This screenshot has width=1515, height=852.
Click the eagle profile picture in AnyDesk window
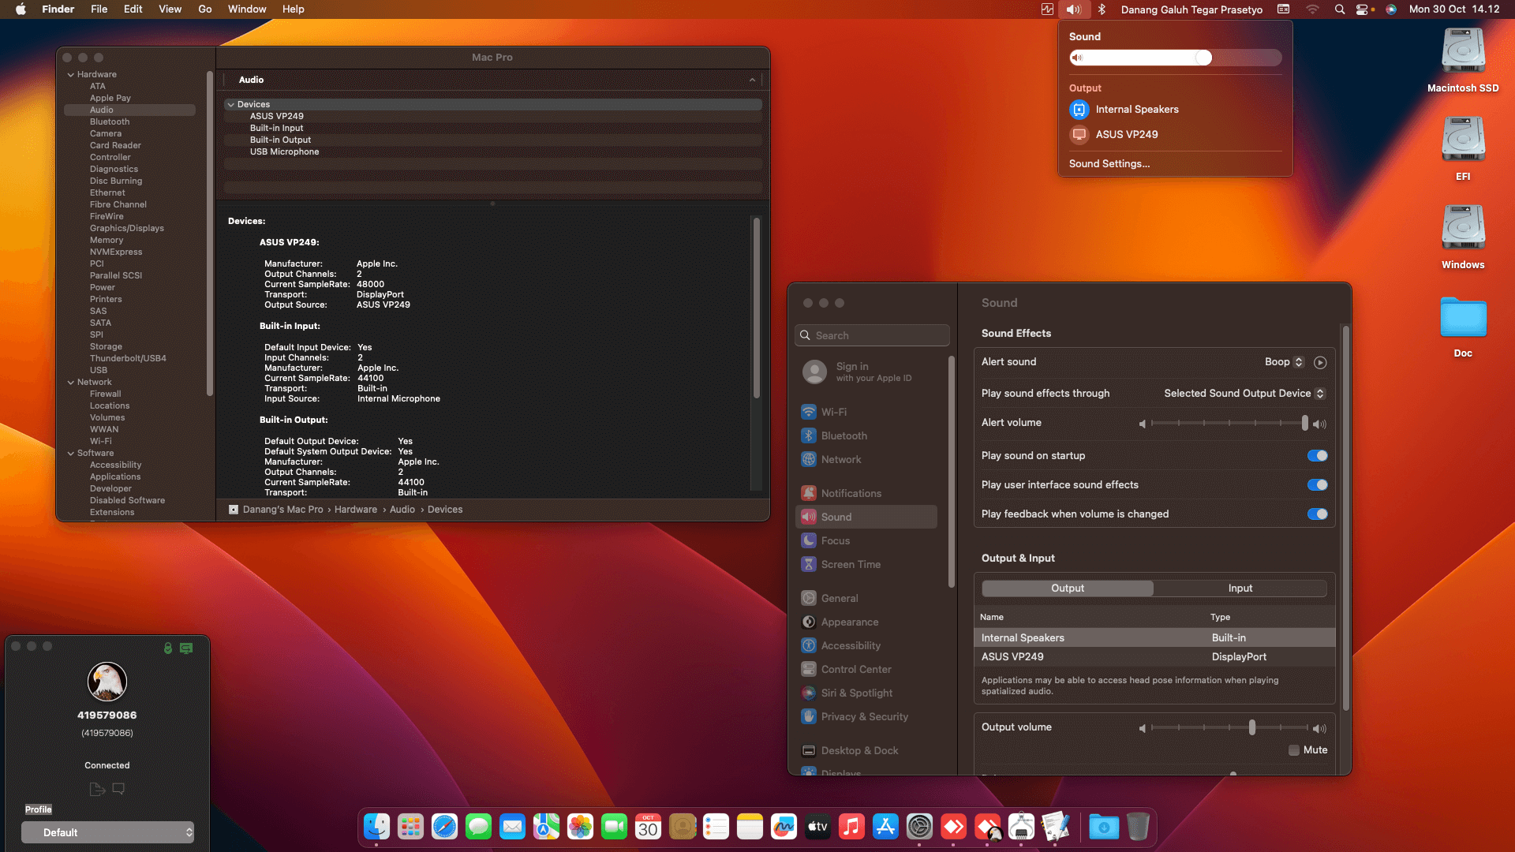107,682
